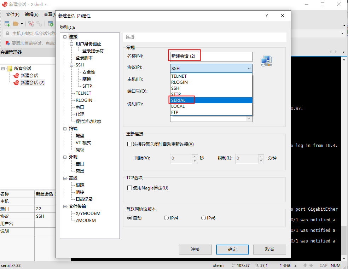Open the folder icon's dropdown arrow
This screenshot has width=348, height=269.
(x=22, y=23)
